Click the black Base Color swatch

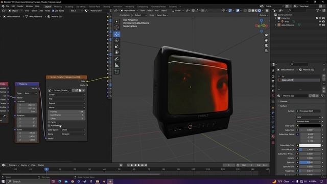click(x=310, y=126)
